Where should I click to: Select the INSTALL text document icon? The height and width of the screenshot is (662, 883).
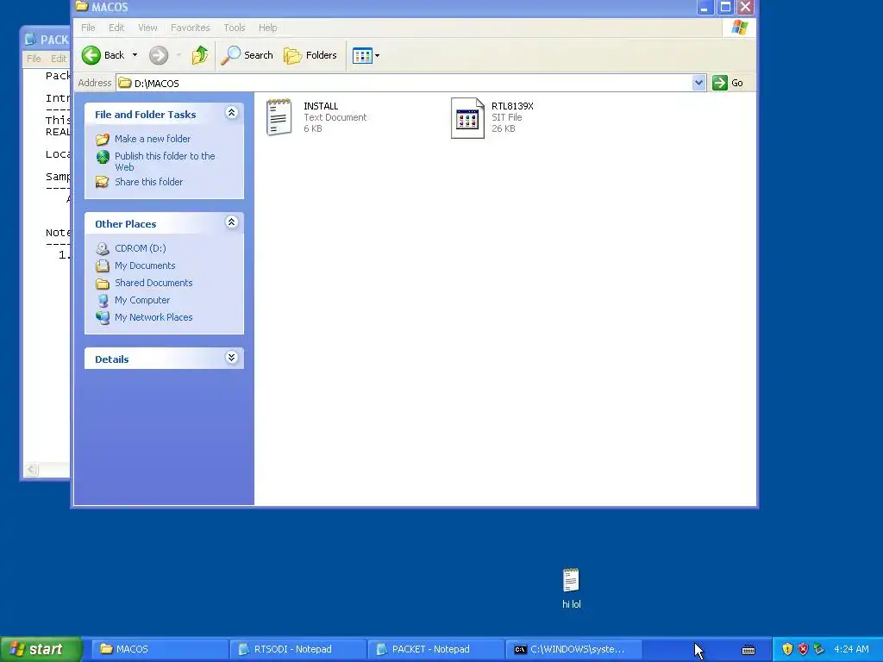(279, 117)
